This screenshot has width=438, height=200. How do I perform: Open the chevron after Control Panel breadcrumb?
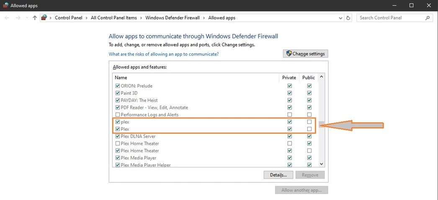pos(87,18)
